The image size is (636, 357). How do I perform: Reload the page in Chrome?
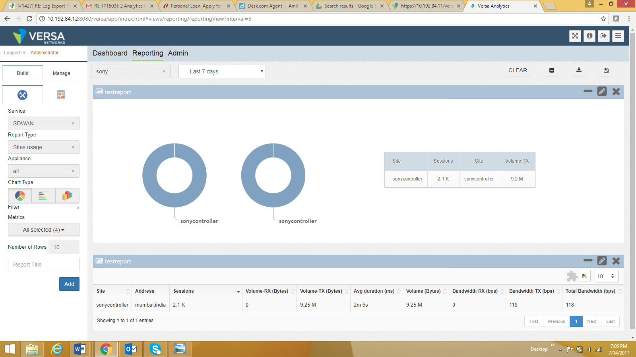[x=29, y=19]
